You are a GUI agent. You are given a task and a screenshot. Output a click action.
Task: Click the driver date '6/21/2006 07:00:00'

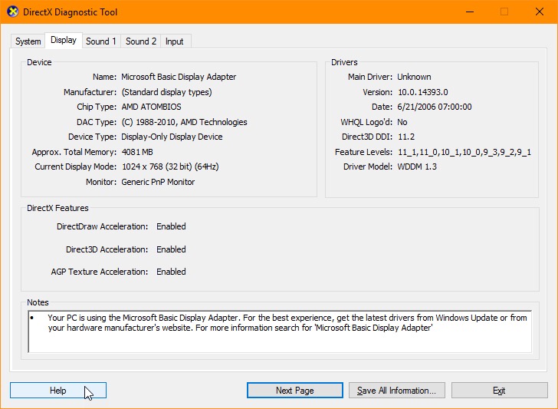[x=435, y=107]
